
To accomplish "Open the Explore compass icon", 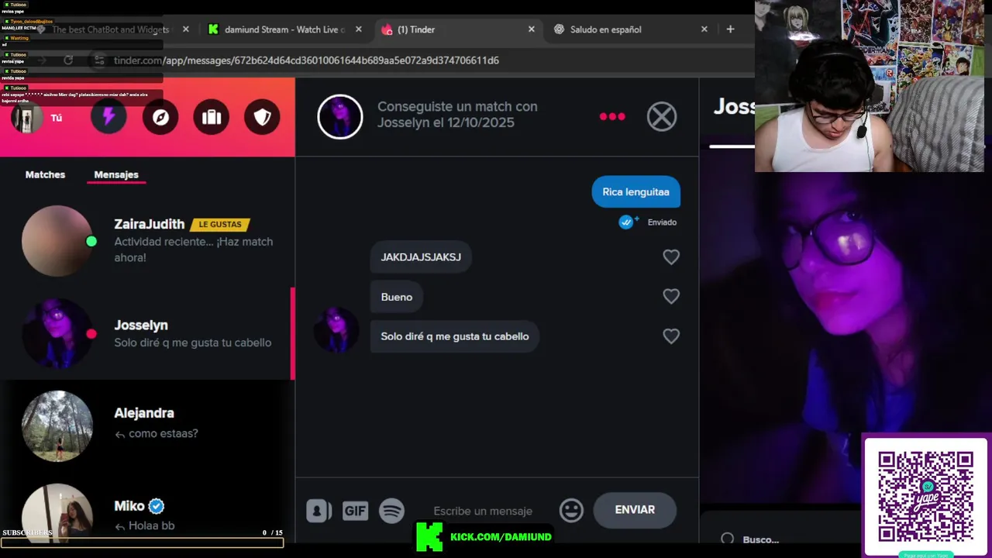I will [160, 117].
